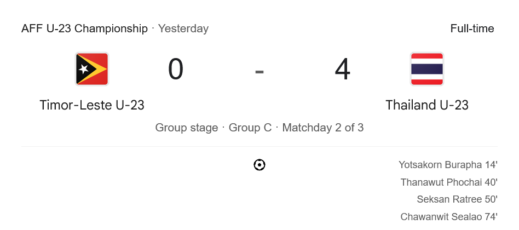Select goal scorer Seksan Ratree
This screenshot has width=519, height=230.
450,199
